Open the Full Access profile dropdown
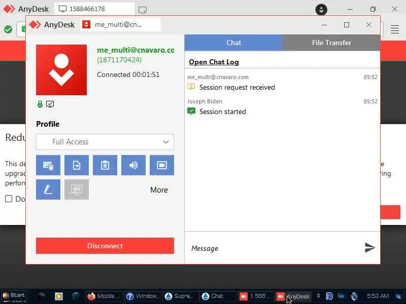 pyautogui.click(x=105, y=142)
